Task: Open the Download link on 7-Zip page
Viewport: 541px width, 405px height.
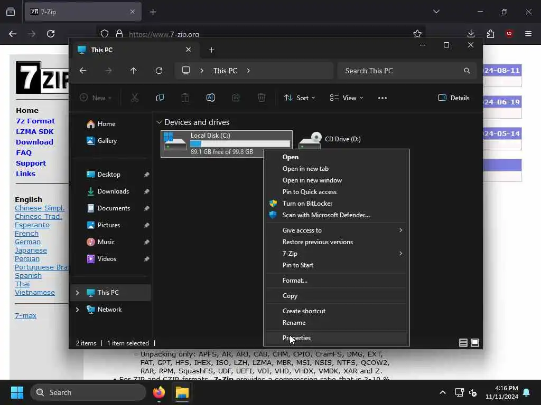Action: (34, 142)
